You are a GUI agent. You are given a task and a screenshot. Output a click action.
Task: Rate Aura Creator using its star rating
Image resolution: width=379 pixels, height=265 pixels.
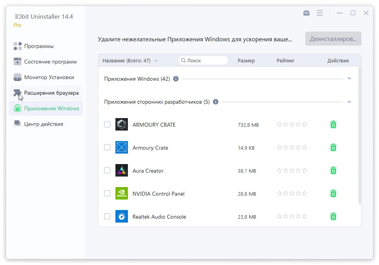pyautogui.click(x=292, y=170)
